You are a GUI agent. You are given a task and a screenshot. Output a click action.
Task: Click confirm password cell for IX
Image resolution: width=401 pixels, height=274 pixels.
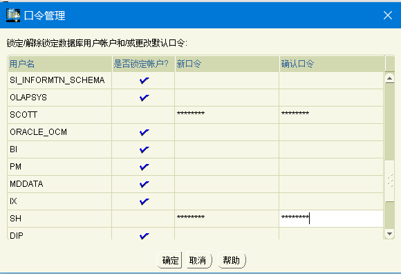point(331,201)
